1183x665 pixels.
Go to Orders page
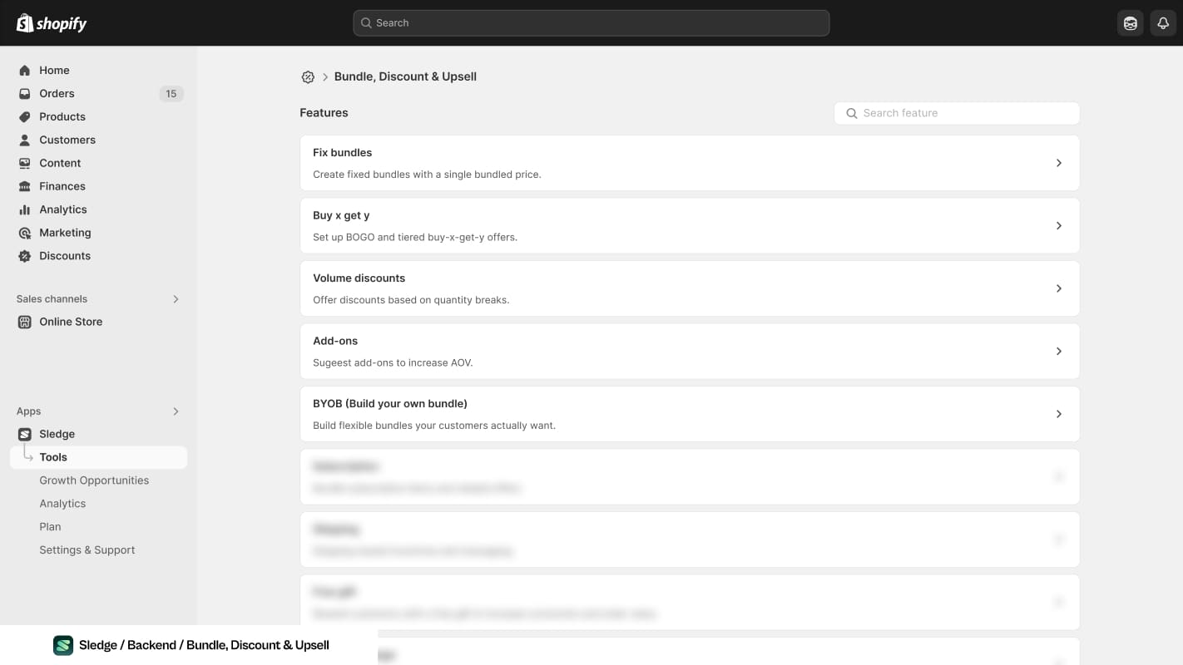pyautogui.click(x=57, y=94)
